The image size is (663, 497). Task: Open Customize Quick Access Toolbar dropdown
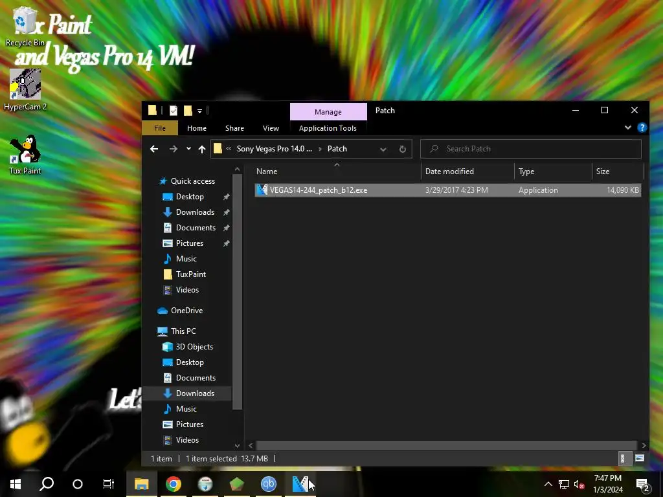click(199, 111)
